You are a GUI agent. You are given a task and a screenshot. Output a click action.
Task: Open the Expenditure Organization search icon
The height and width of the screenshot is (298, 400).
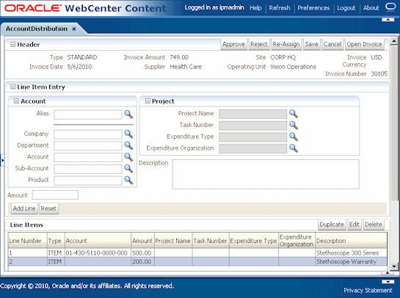[294, 148]
